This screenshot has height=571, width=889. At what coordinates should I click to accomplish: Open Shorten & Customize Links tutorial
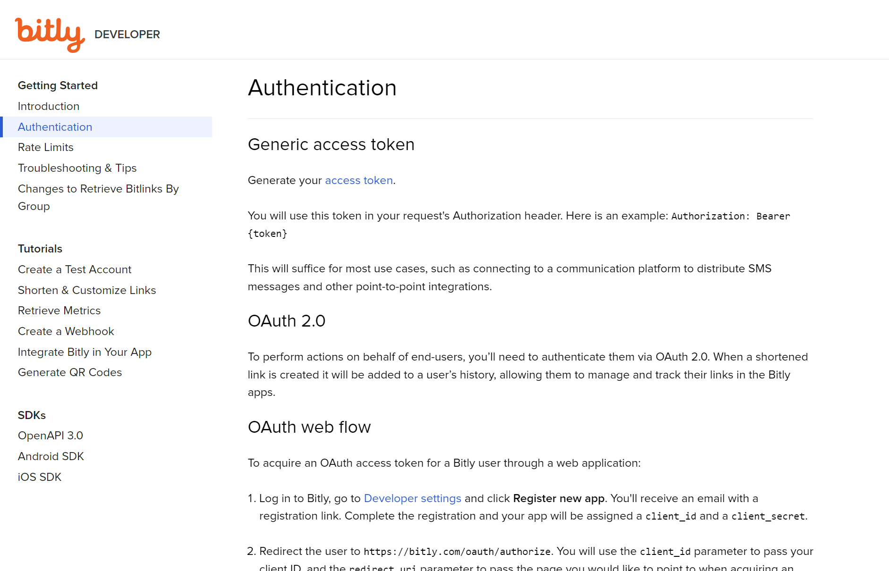coord(87,290)
